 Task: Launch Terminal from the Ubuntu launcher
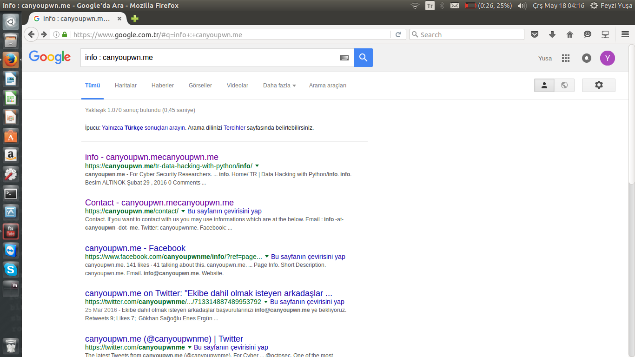[x=11, y=193]
